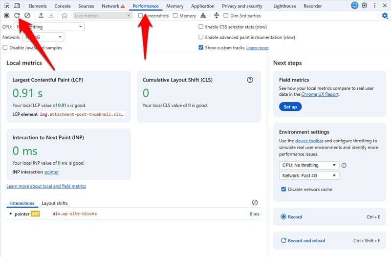This screenshot has width=391, height=257.
Task: Open Performance capture settings gear icon
Action: coord(385,16)
